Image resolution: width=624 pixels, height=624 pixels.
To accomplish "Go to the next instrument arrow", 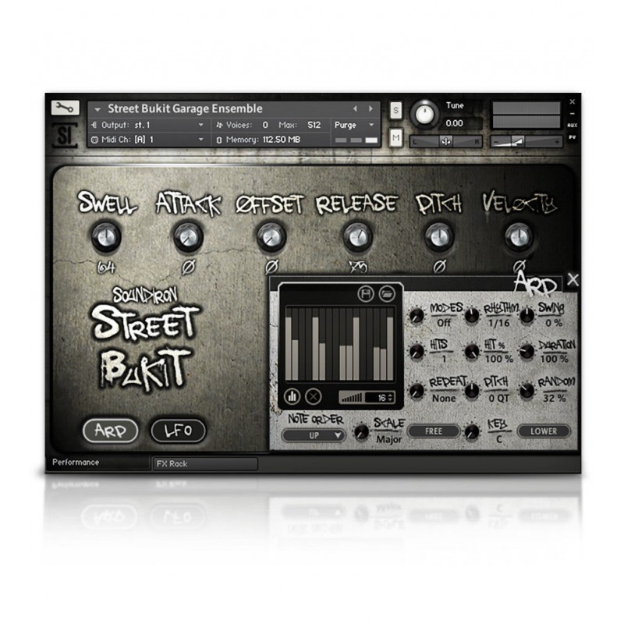I will 371,109.
